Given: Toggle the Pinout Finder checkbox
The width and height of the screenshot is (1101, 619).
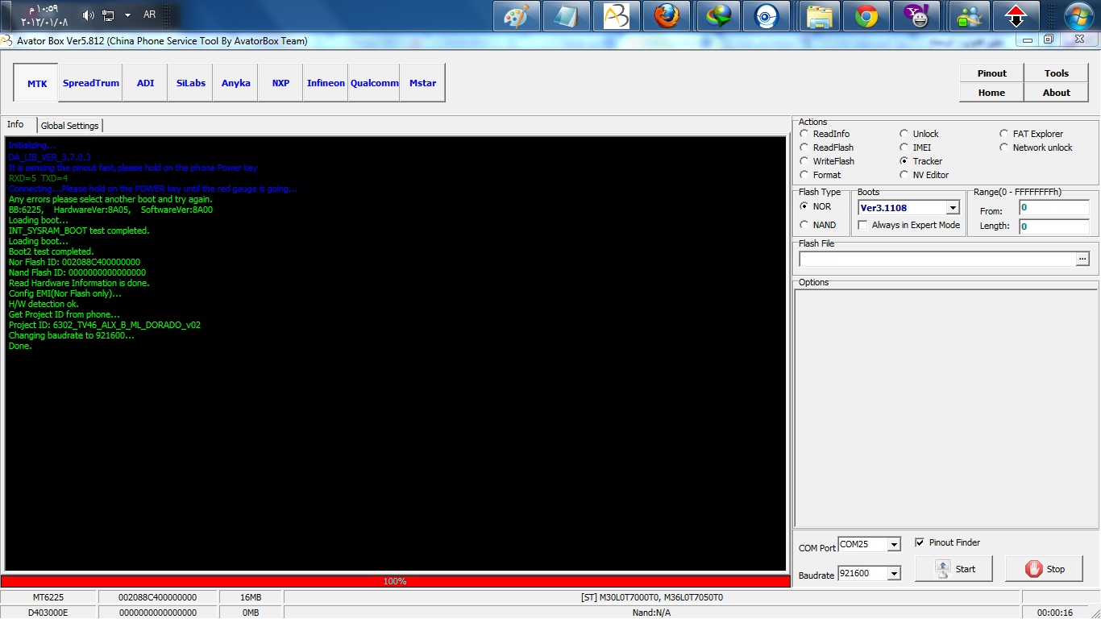Looking at the screenshot, I should [x=920, y=542].
